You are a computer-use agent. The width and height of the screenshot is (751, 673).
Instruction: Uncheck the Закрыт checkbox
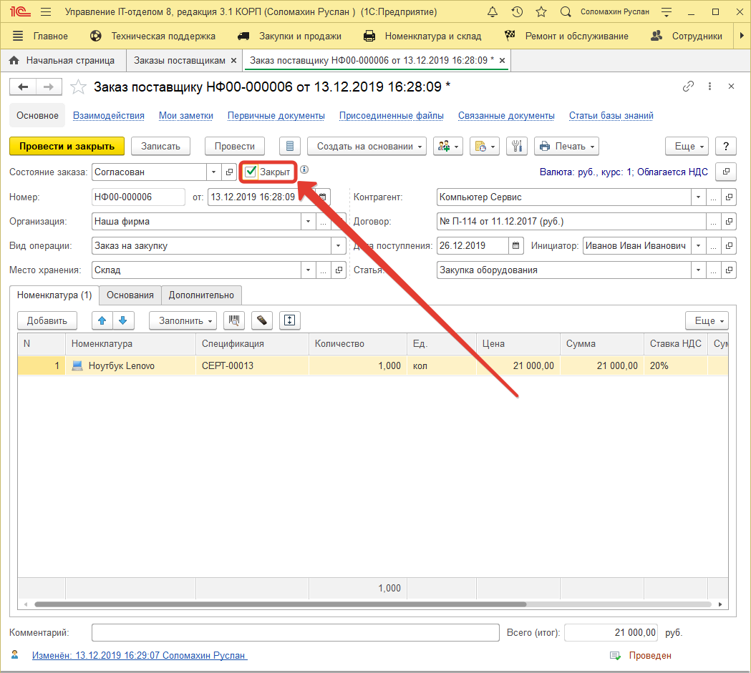pos(251,172)
